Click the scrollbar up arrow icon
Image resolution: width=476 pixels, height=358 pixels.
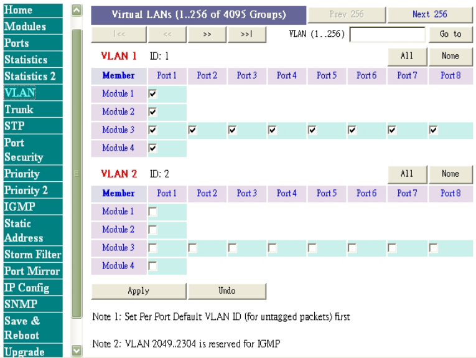[x=77, y=11]
